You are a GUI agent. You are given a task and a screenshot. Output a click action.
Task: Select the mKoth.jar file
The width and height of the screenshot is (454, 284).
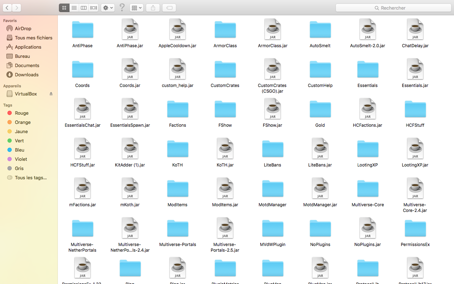coord(130,189)
